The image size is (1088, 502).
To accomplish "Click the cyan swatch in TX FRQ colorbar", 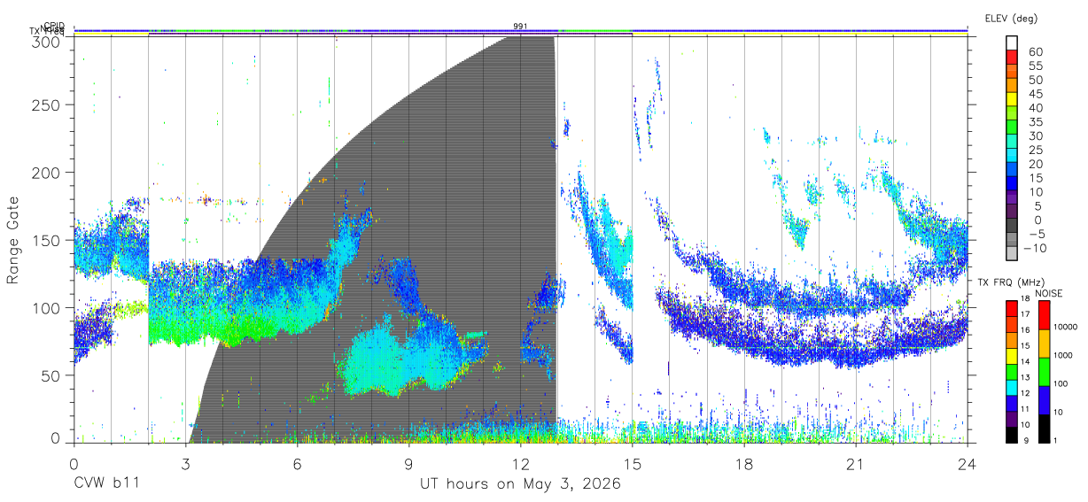I will pyautogui.click(x=1012, y=388).
